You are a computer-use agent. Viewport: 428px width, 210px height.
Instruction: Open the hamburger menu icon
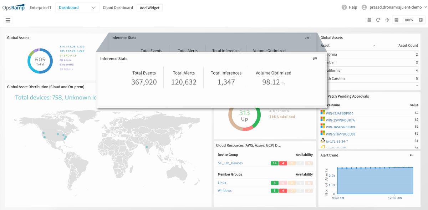pos(8,20)
